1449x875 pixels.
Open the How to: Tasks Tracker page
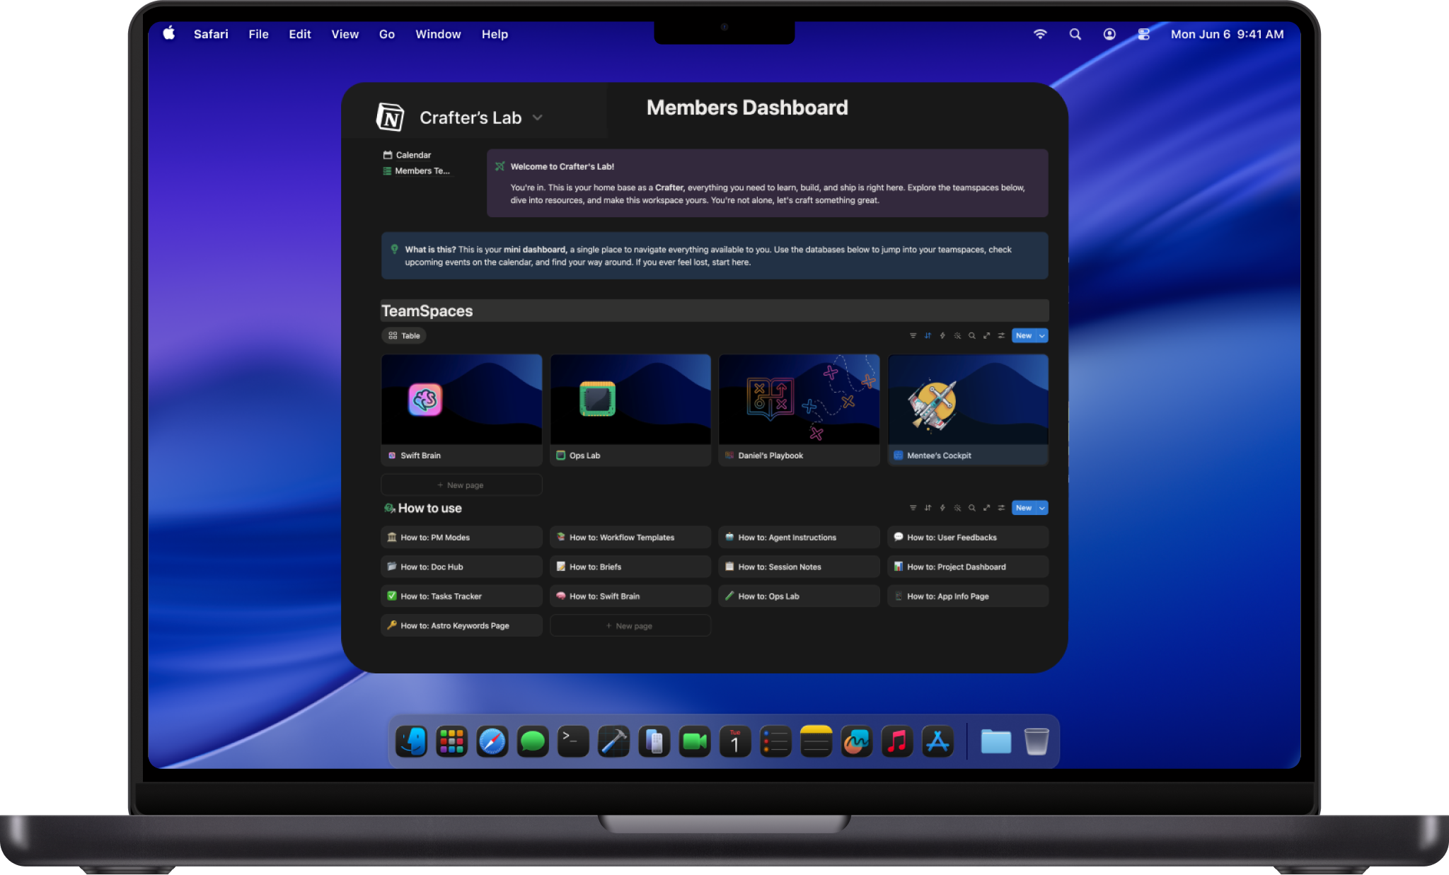click(461, 596)
